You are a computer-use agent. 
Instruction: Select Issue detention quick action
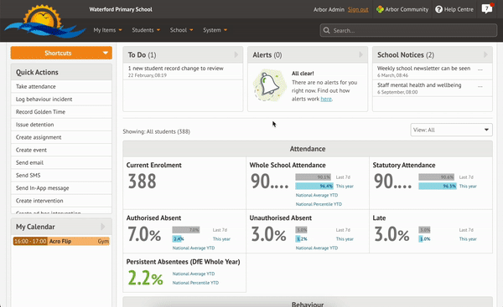click(61, 125)
